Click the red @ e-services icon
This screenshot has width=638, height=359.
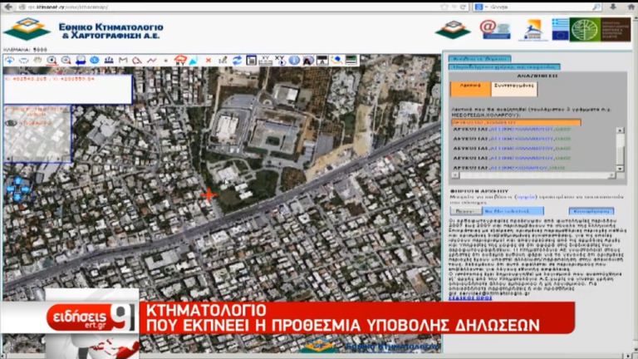pyautogui.click(x=495, y=29)
